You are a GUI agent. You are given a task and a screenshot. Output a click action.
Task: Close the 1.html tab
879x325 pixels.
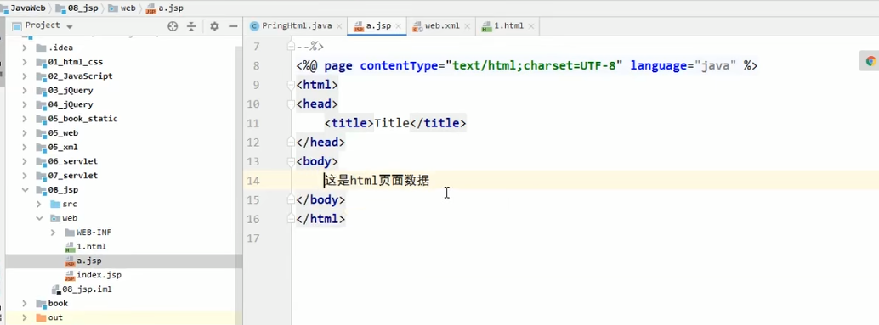pyautogui.click(x=530, y=26)
